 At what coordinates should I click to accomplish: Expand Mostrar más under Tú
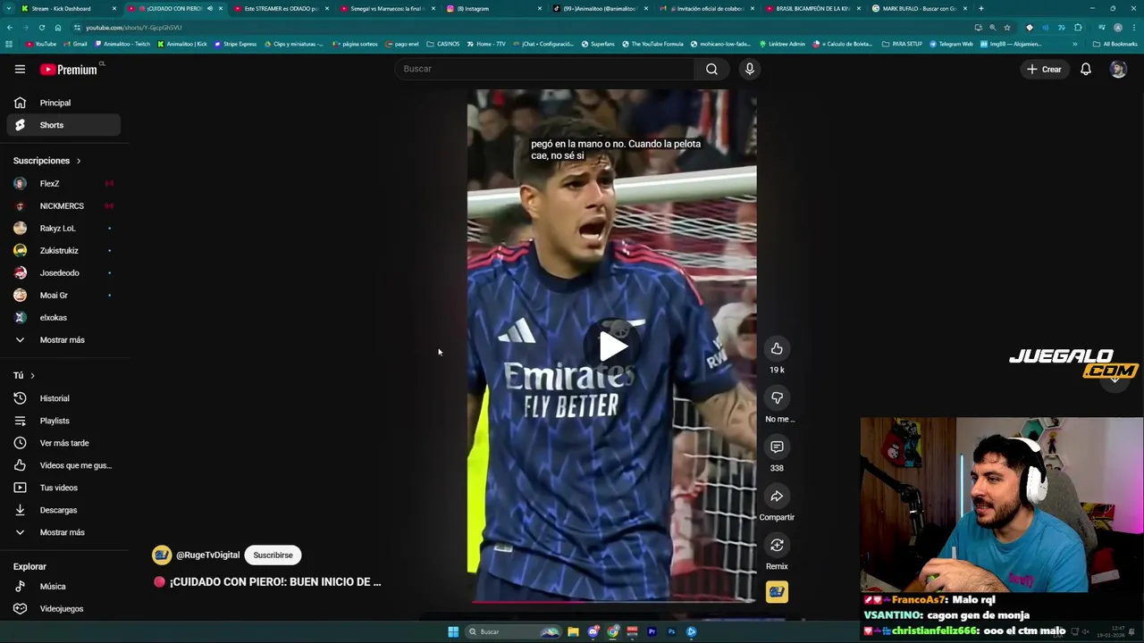click(x=63, y=532)
